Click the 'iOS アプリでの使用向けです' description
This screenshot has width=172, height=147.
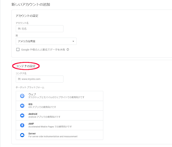(x=42, y=107)
